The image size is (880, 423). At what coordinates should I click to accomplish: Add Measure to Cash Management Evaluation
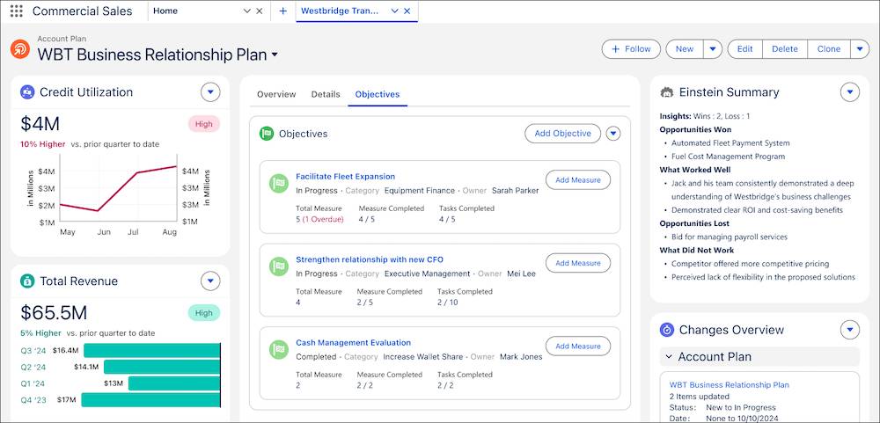578,346
